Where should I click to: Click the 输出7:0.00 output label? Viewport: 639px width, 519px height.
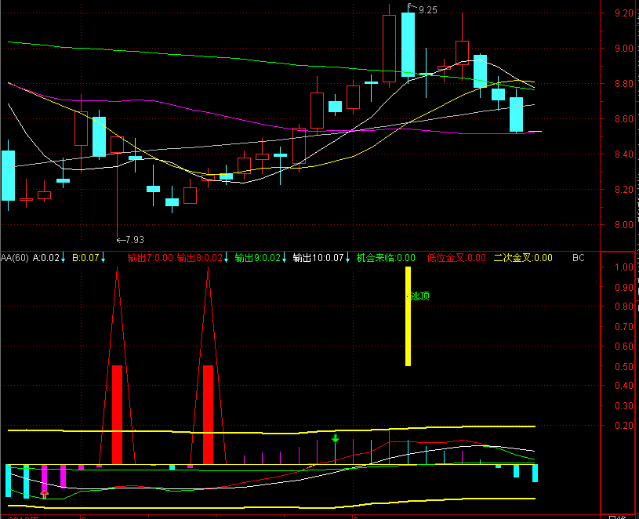click(149, 257)
